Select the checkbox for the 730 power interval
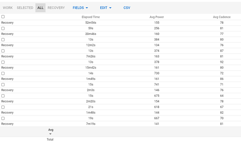Image resolution: width=241 pixels, height=142 pixels. point(3,73)
